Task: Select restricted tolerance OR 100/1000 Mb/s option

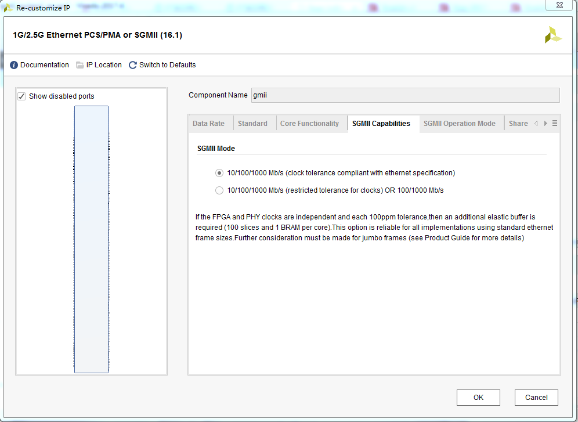Action: (219, 190)
